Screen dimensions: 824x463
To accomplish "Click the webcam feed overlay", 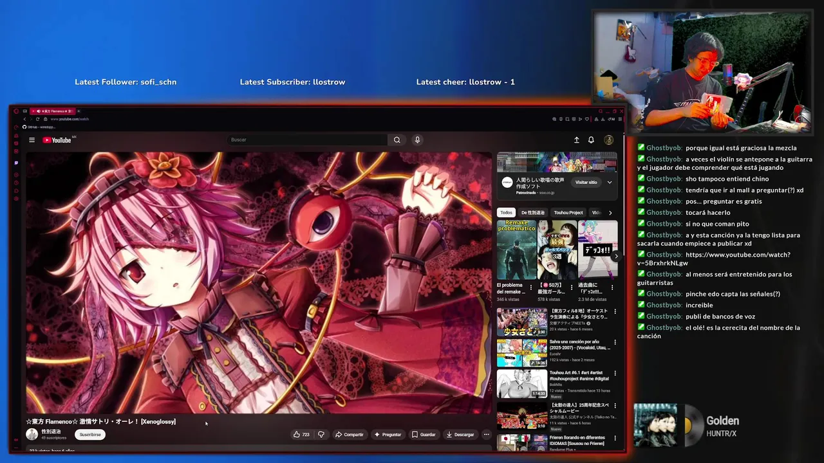I will coord(702,72).
